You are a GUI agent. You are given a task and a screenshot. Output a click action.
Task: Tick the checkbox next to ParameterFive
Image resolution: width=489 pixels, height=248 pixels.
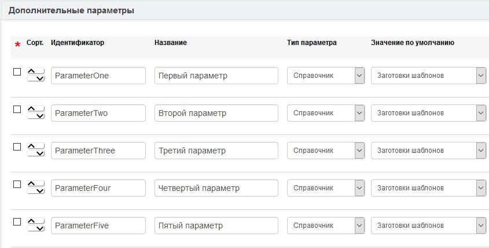(x=17, y=221)
